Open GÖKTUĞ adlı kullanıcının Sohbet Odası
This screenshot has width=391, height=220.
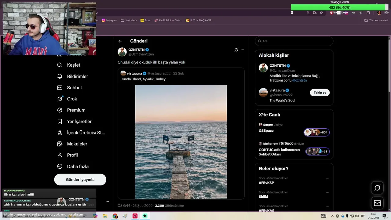pos(279,152)
